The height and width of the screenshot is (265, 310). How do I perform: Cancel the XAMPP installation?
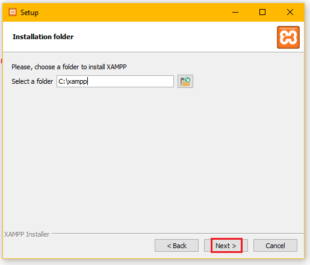click(x=275, y=246)
